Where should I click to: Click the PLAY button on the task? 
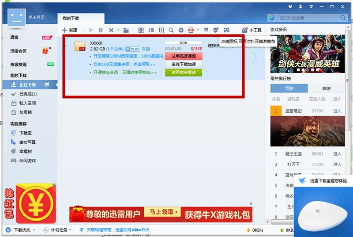(x=133, y=49)
